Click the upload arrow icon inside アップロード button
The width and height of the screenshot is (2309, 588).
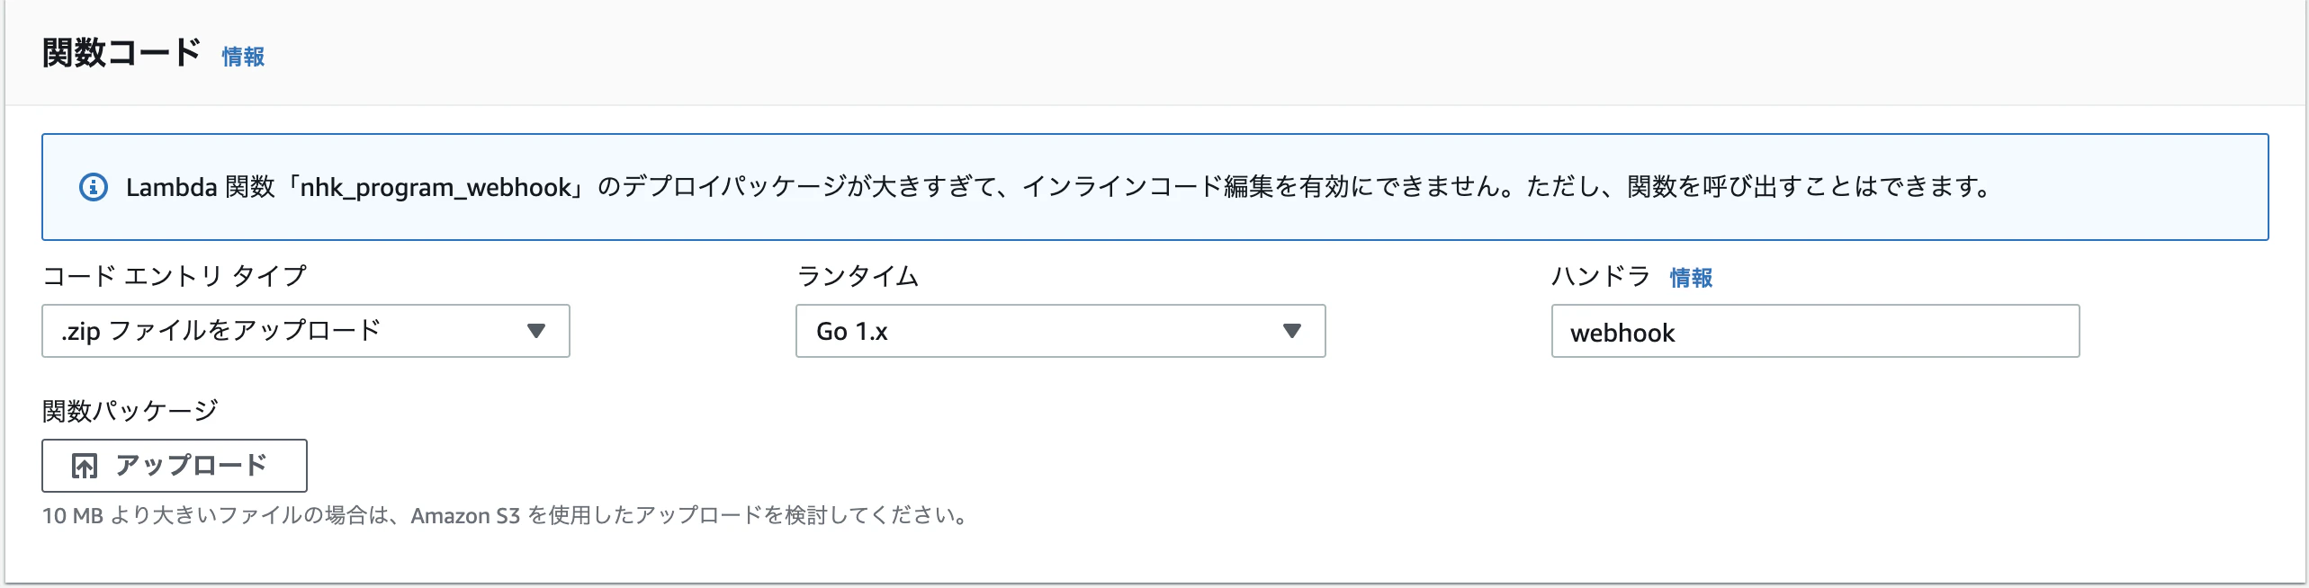click(x=85, y=466)
